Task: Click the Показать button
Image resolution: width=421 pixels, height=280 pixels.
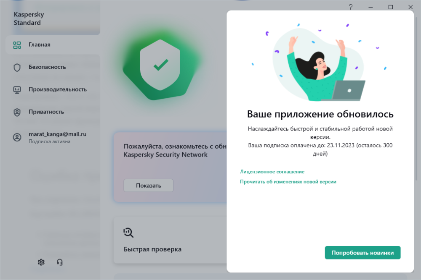Action: (149, 186)
